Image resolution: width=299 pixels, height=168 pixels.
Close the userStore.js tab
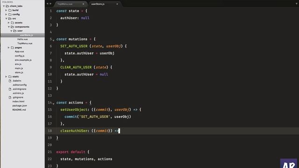point(117,4)
